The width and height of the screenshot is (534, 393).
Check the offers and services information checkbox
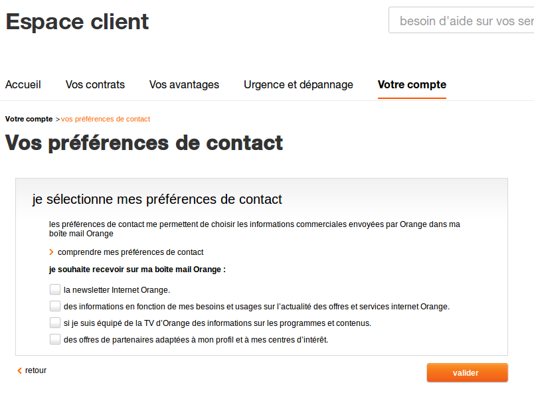tap(54, 306)
